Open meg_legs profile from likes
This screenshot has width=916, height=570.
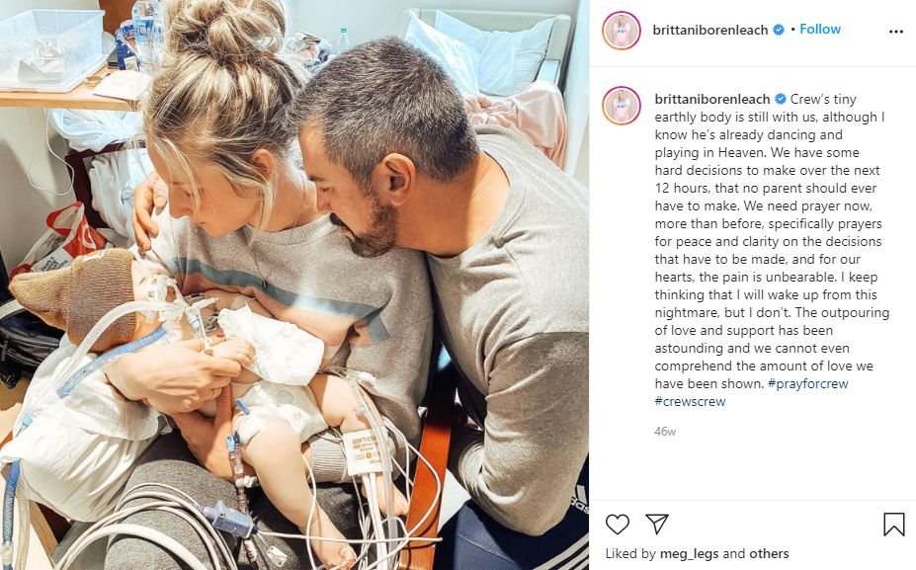tap(689, 553)
